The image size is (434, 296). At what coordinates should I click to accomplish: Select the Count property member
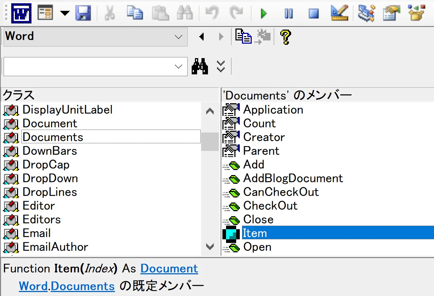(x=259, y=123)
